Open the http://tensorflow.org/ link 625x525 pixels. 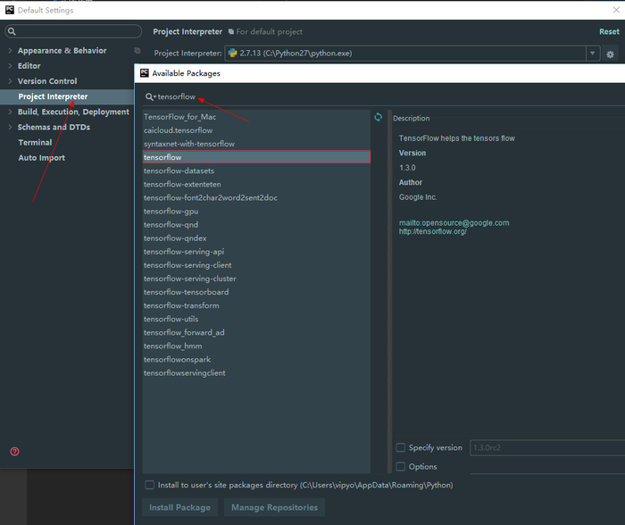pos(432,231)
